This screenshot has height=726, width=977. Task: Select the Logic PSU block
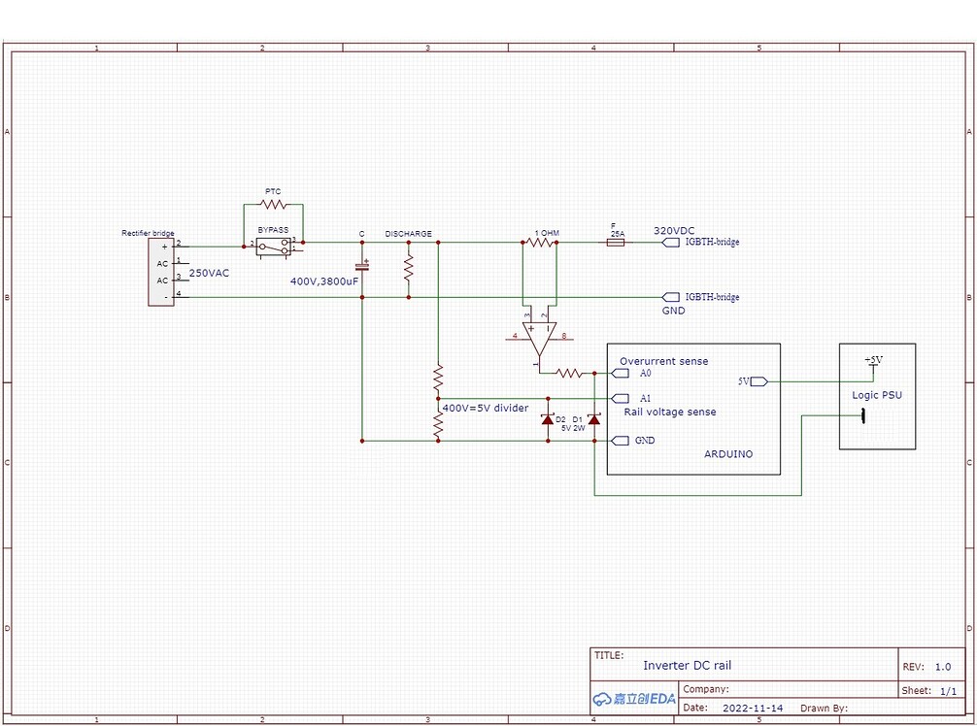(876, 395)
